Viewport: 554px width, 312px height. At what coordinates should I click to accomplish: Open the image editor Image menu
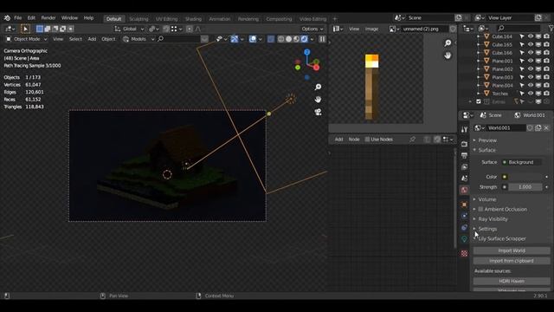[x=371, y=29]
